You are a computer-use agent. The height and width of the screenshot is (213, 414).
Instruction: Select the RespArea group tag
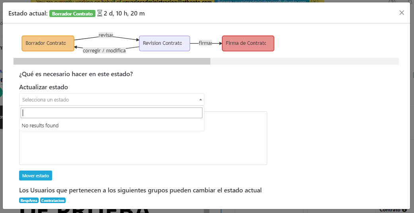click(x=29, y=201)
